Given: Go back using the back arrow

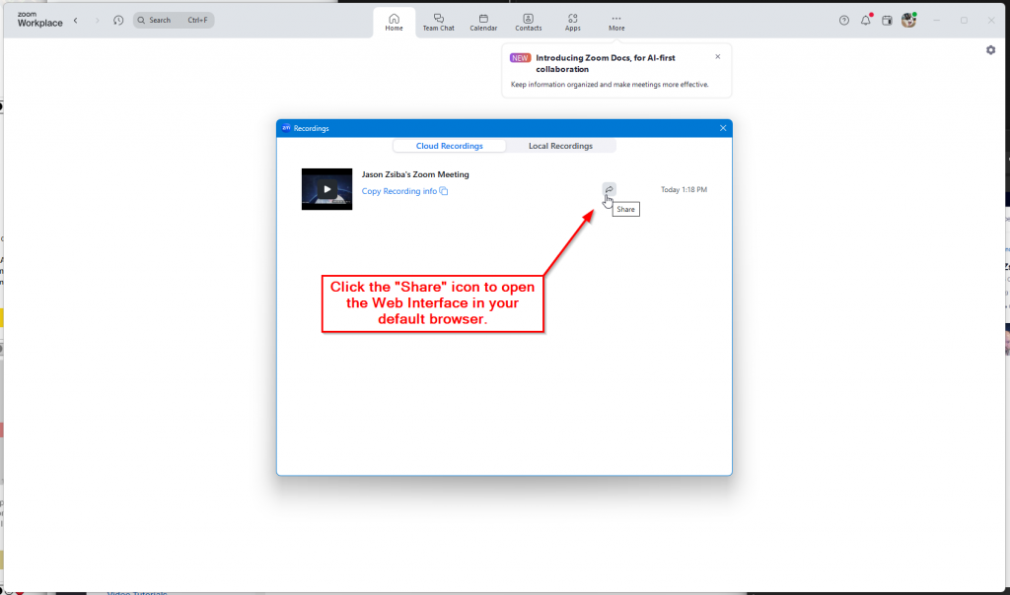Looking at the screenshot, I should (76, 20).
